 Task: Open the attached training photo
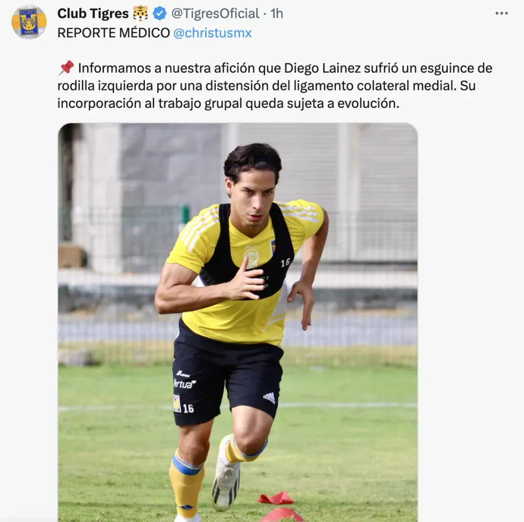tap(237, 322)
